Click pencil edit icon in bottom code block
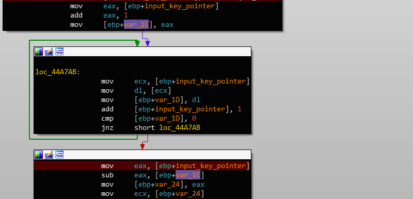413x199 pixels. pos(49,155)
